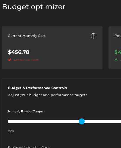Click the green amount on the second card
Viewport: 121px width, 148px height.
click(x=118, y=52)
